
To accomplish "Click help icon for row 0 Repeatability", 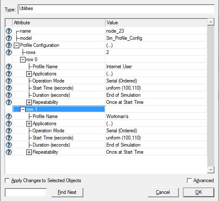I will click(9, 102).
